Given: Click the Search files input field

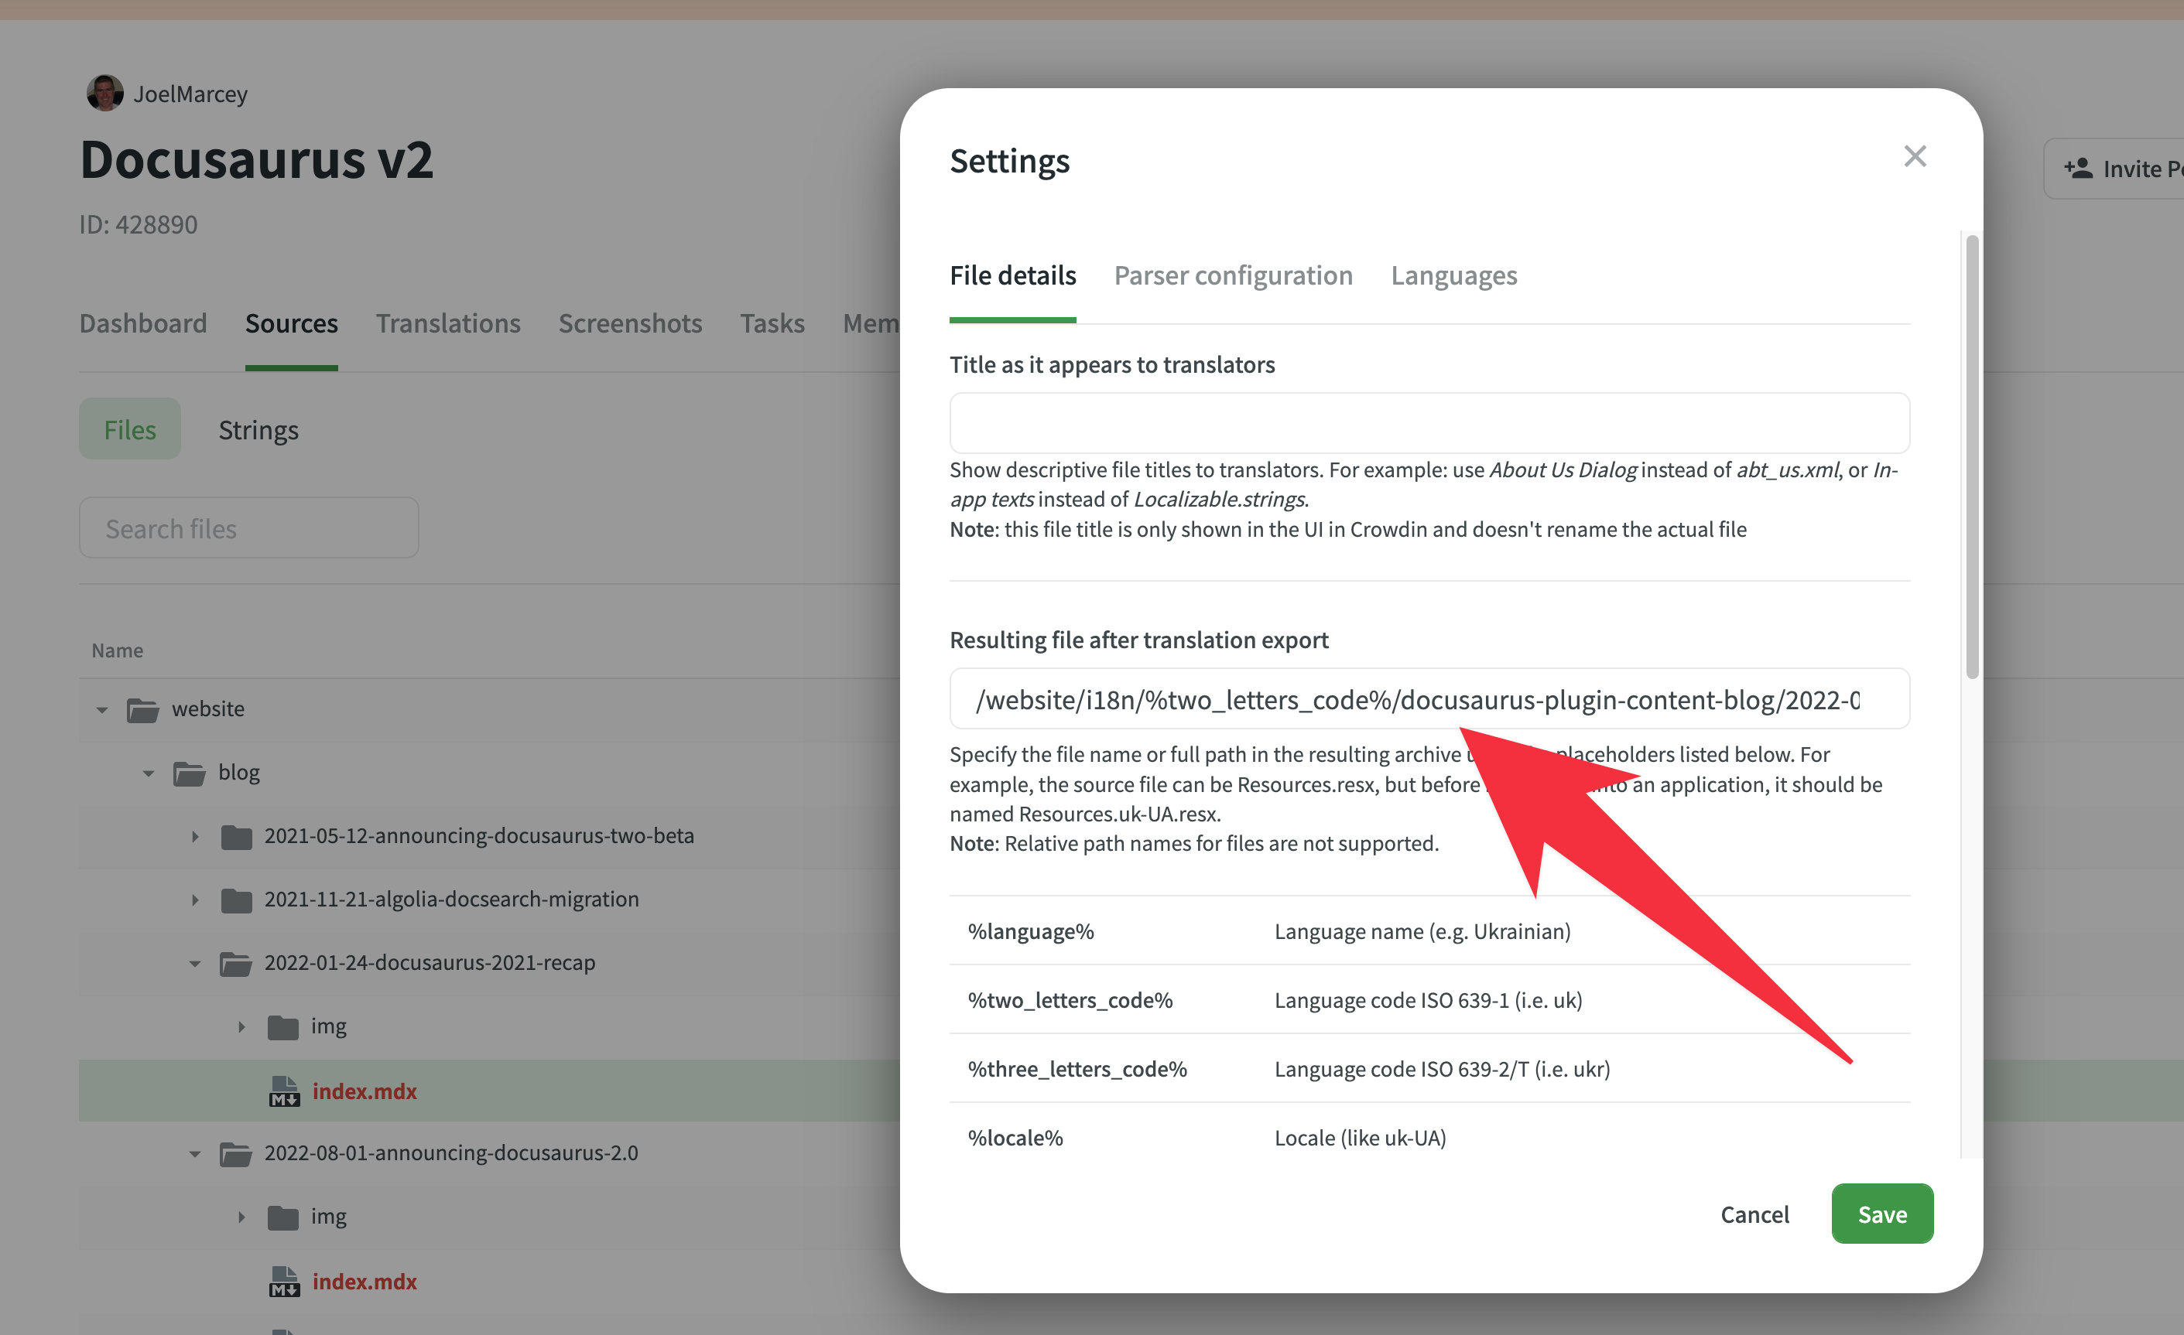Looking at the screenshot, I should point(248,527).
